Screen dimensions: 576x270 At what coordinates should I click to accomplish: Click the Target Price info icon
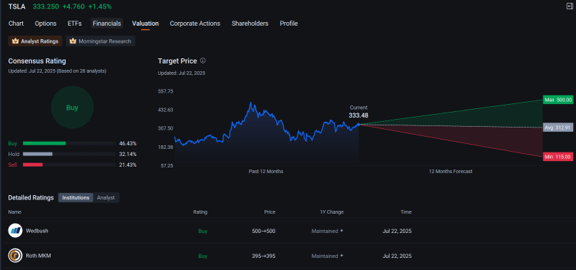click(x=202, y=61)
